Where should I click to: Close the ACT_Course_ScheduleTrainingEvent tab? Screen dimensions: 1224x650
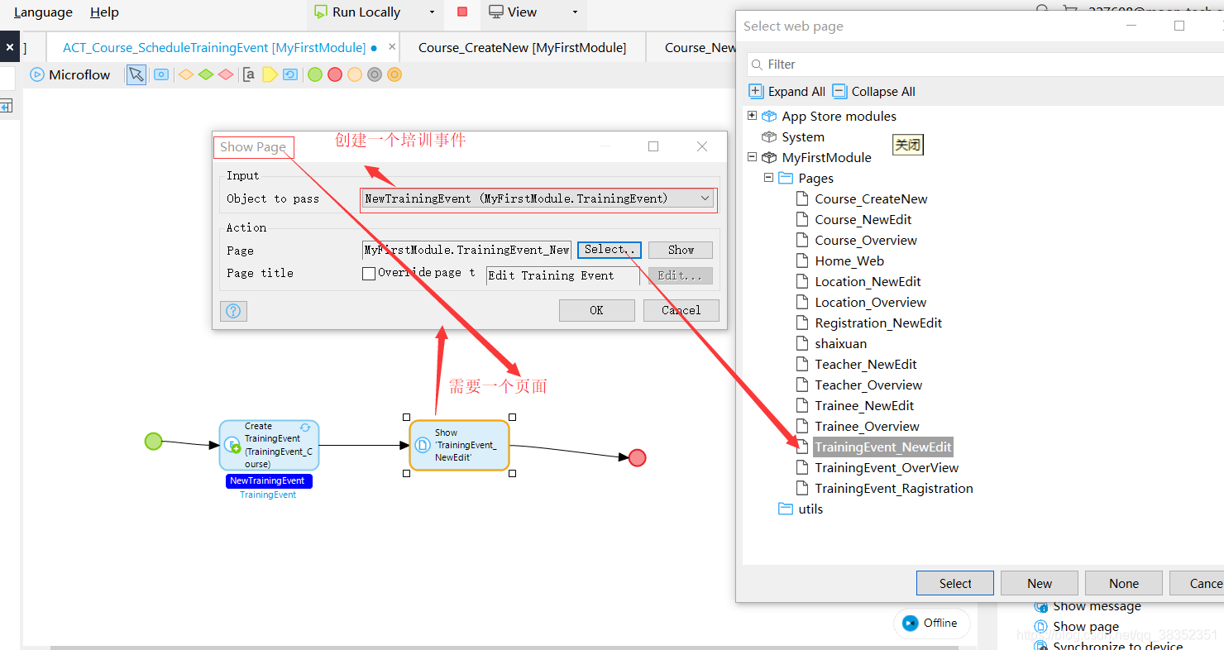point(392,47)
